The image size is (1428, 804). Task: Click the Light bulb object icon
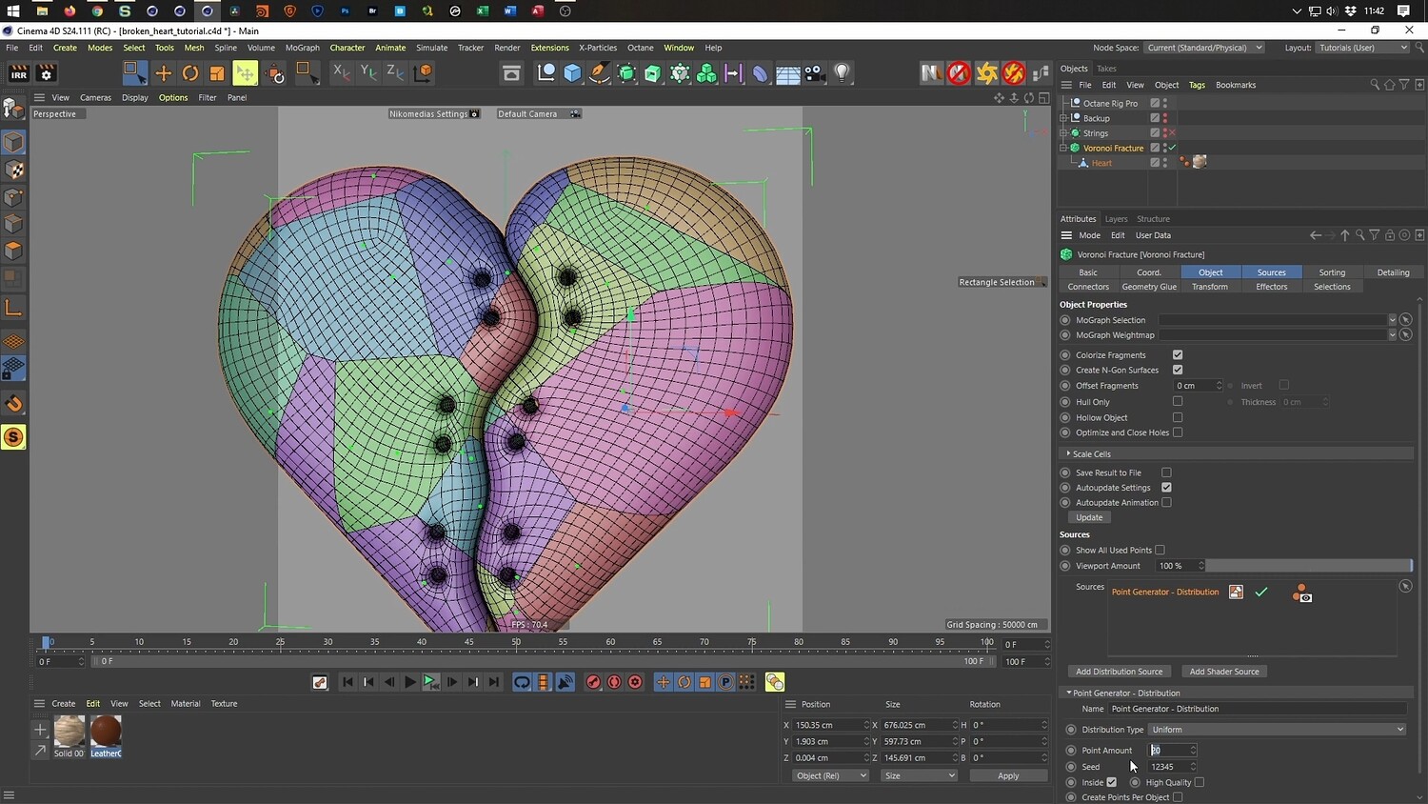[x=842, y=73]
